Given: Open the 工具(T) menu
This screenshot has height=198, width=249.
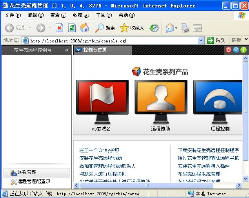Looking at the screenshot, I should (x=104, y=15).
